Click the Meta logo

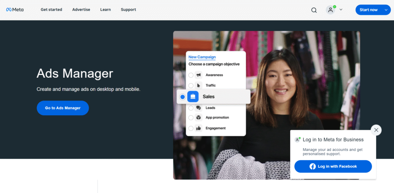click(15, 10)
